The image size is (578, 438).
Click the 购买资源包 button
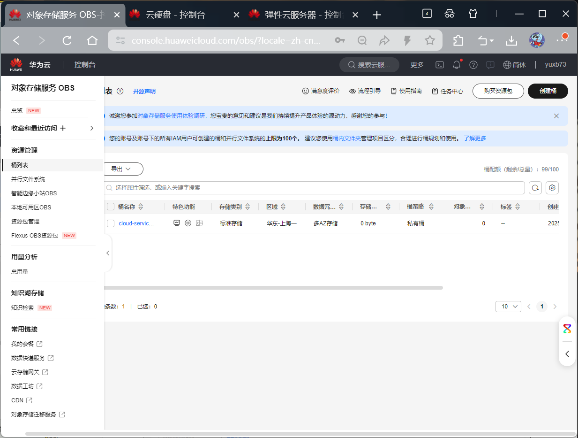click(x=498, y=91)
